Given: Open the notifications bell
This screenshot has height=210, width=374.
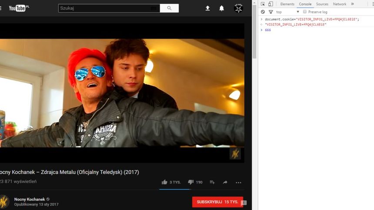Looking at the screenshot, I should [x=221, y=8].
